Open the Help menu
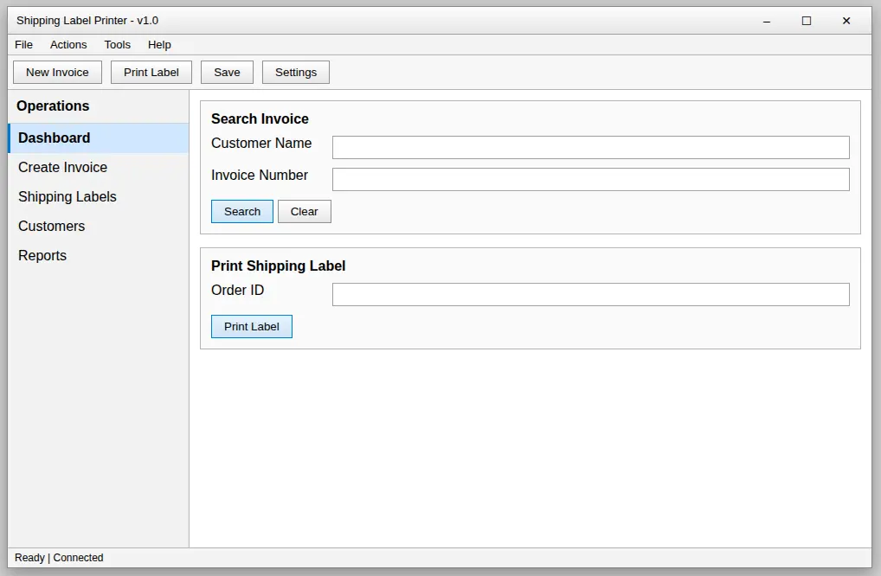The width and height of the screenshot is (881, 576). point(159,45)
